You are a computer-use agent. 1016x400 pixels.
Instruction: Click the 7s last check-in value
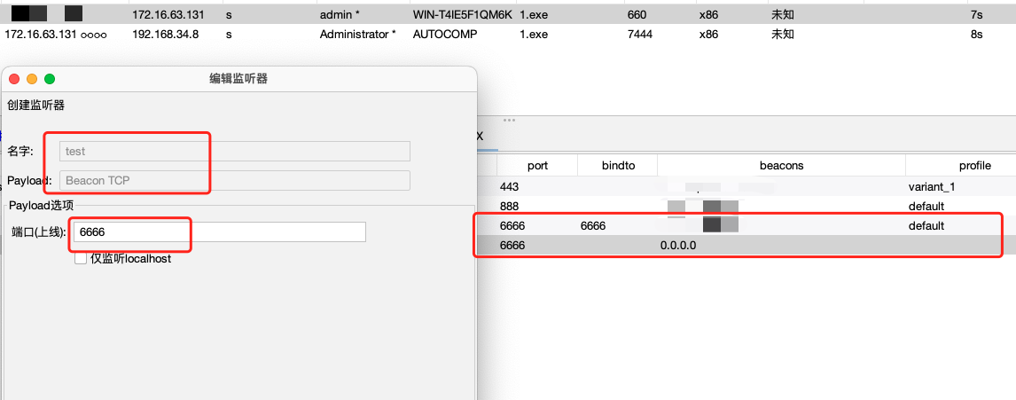[976, 14]
